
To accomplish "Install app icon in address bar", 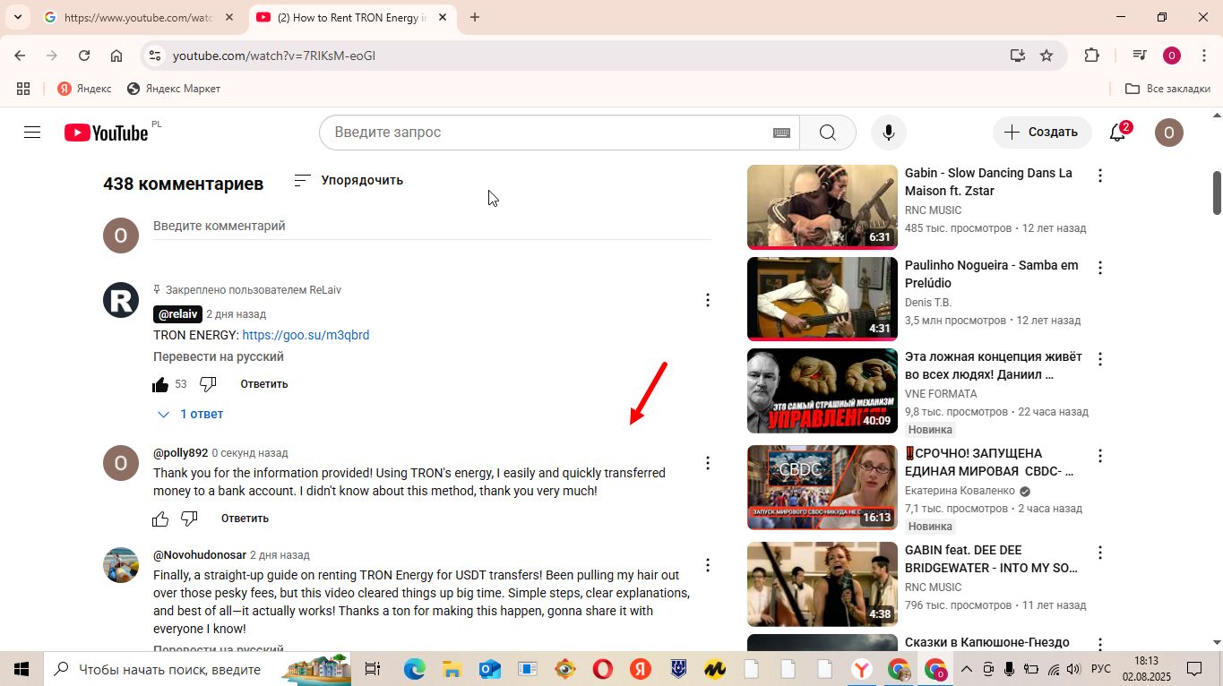I will 1018,56.
